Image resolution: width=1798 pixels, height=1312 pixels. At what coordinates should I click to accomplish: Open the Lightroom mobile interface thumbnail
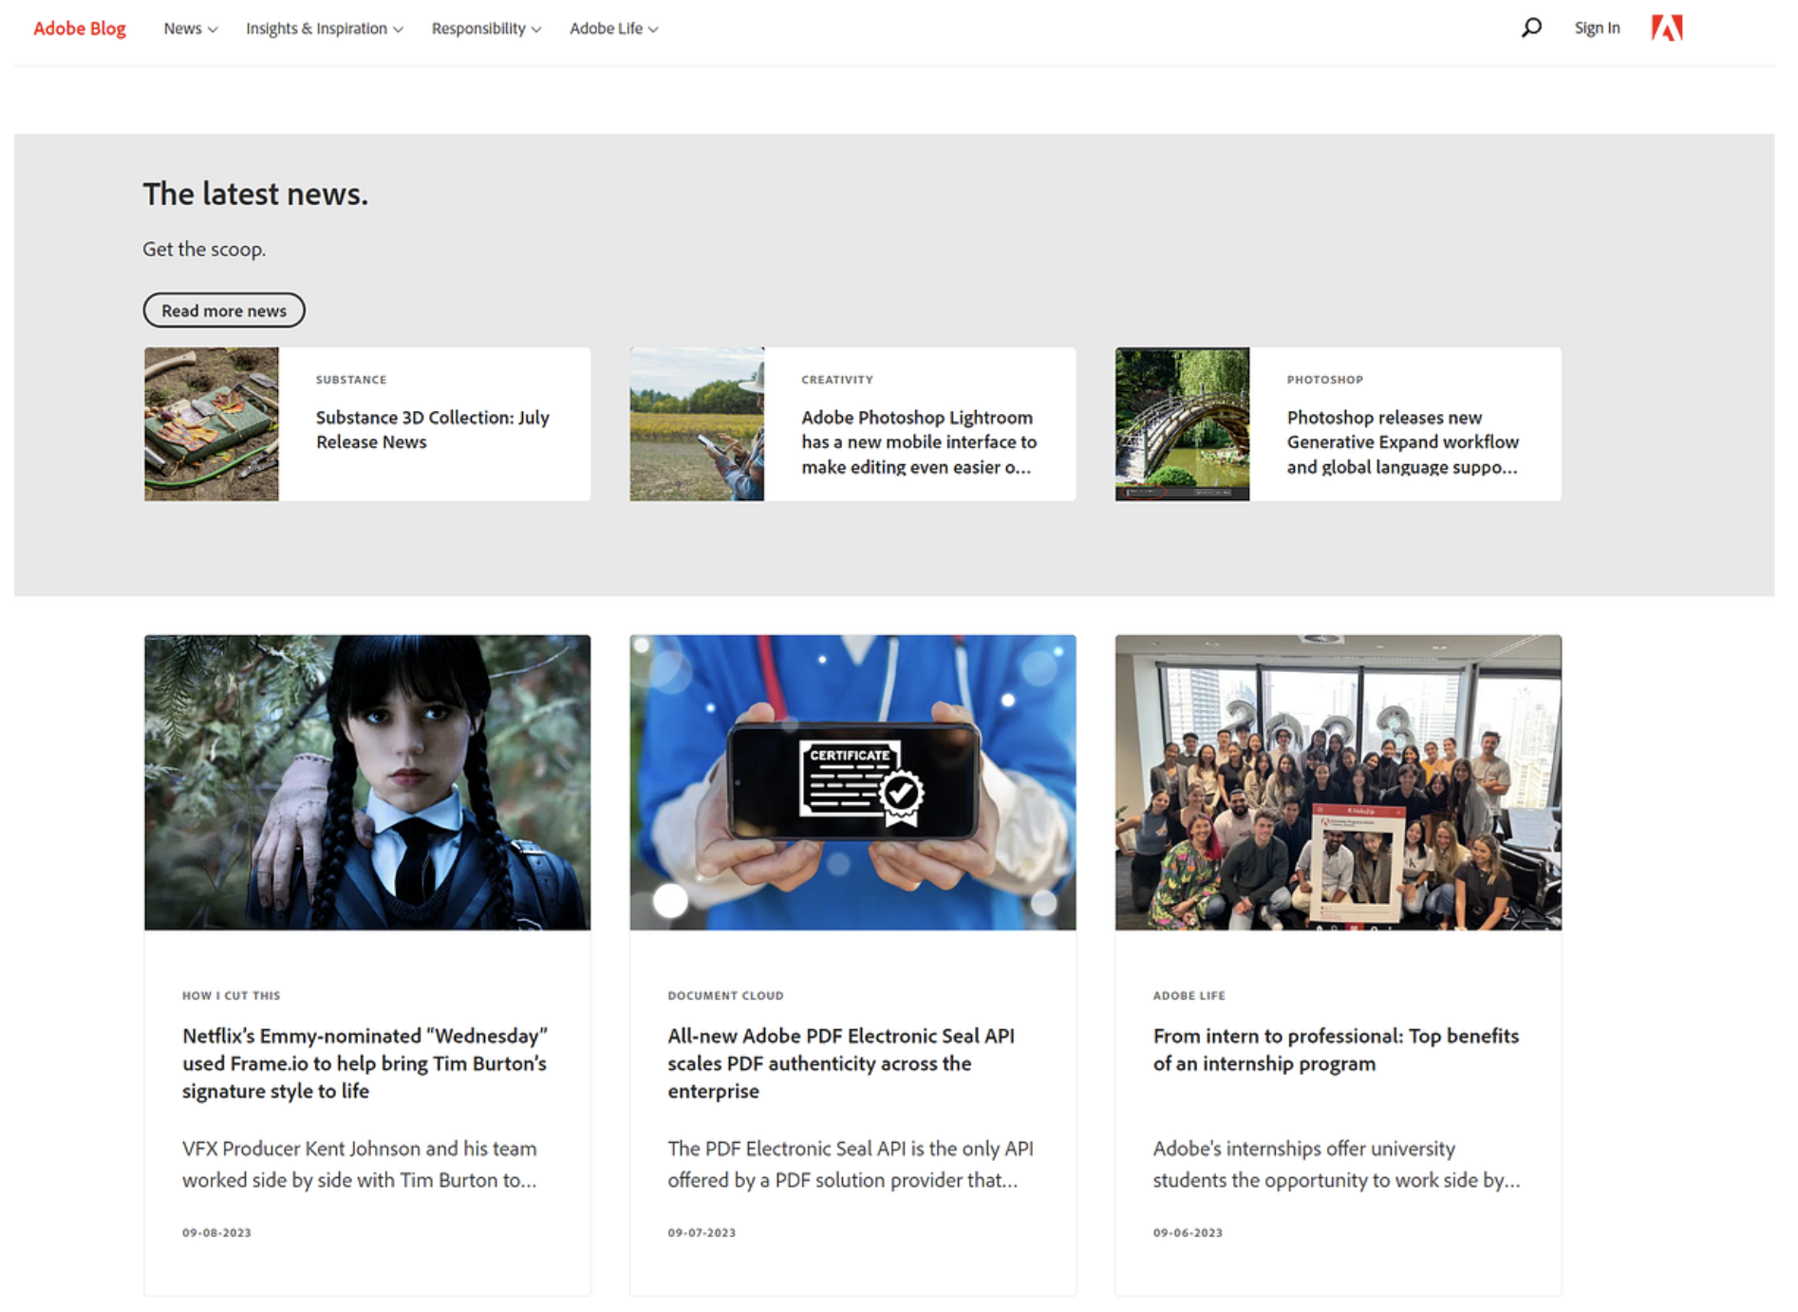(697, 423)
